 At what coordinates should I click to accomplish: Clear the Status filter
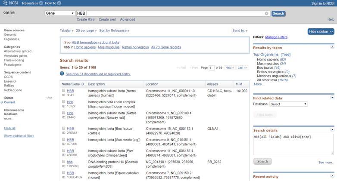pyautogui.click(x=49, y=98)
